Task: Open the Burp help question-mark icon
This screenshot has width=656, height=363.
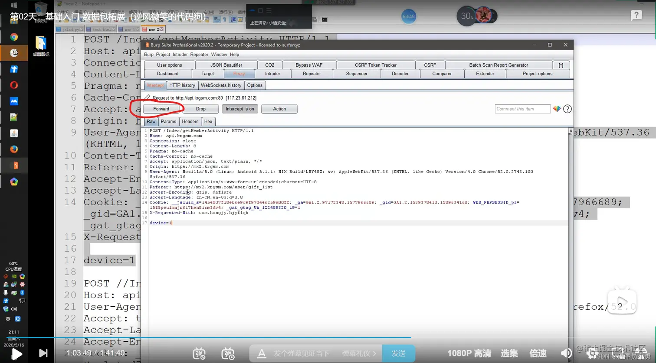Action: click(567, 109)
